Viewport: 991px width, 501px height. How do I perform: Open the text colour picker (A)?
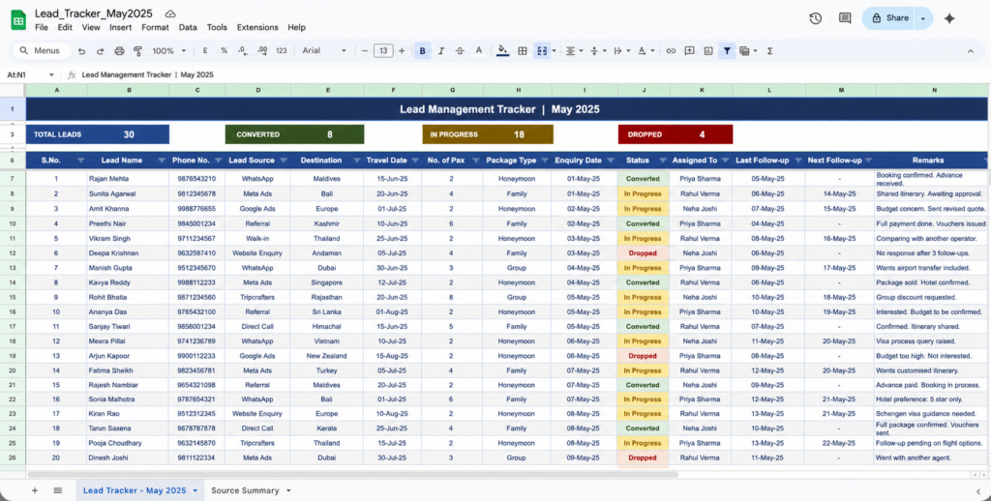pos(478,51)
